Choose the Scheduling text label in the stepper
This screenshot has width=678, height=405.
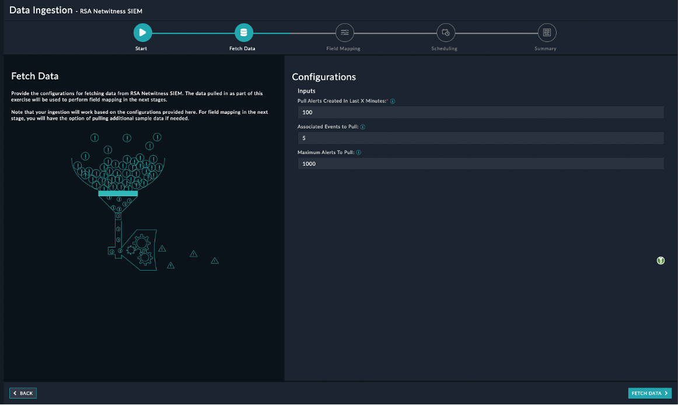(445, 48)
